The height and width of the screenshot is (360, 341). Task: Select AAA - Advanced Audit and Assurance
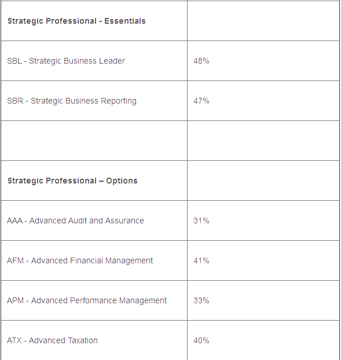click(x=75, y=221)
